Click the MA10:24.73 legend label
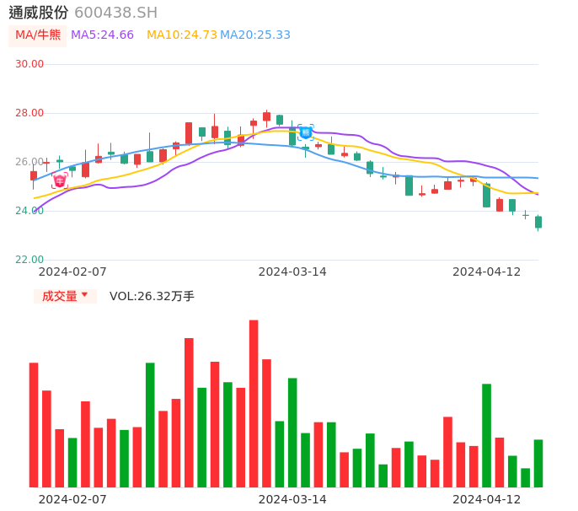Viewport: 578px width, 511px height. point(182,35)
